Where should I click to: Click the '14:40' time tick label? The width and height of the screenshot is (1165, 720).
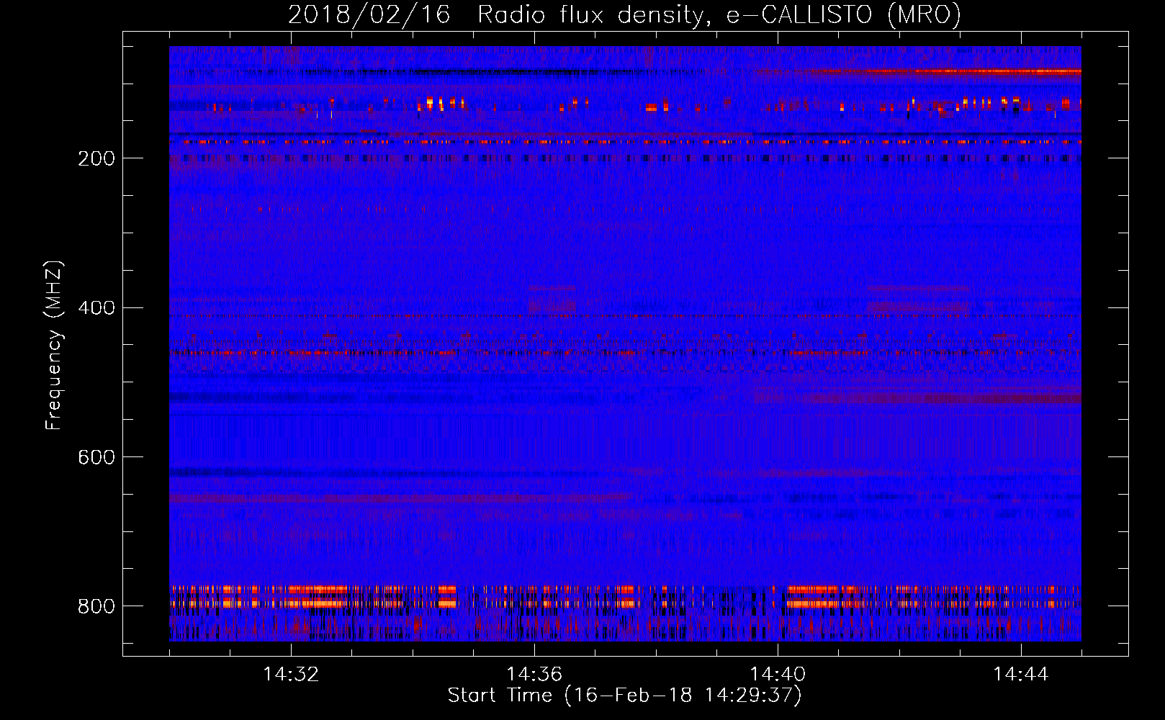(x=778, y=675)
